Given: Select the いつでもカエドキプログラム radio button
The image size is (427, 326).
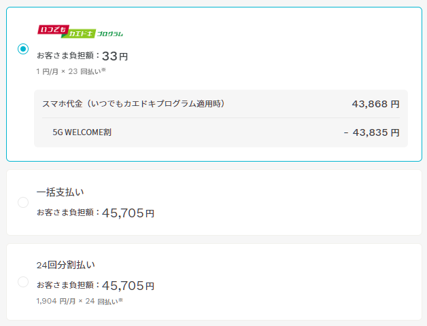Looking at the screenshot, I should pyautogui.click(x=23, y=49).
